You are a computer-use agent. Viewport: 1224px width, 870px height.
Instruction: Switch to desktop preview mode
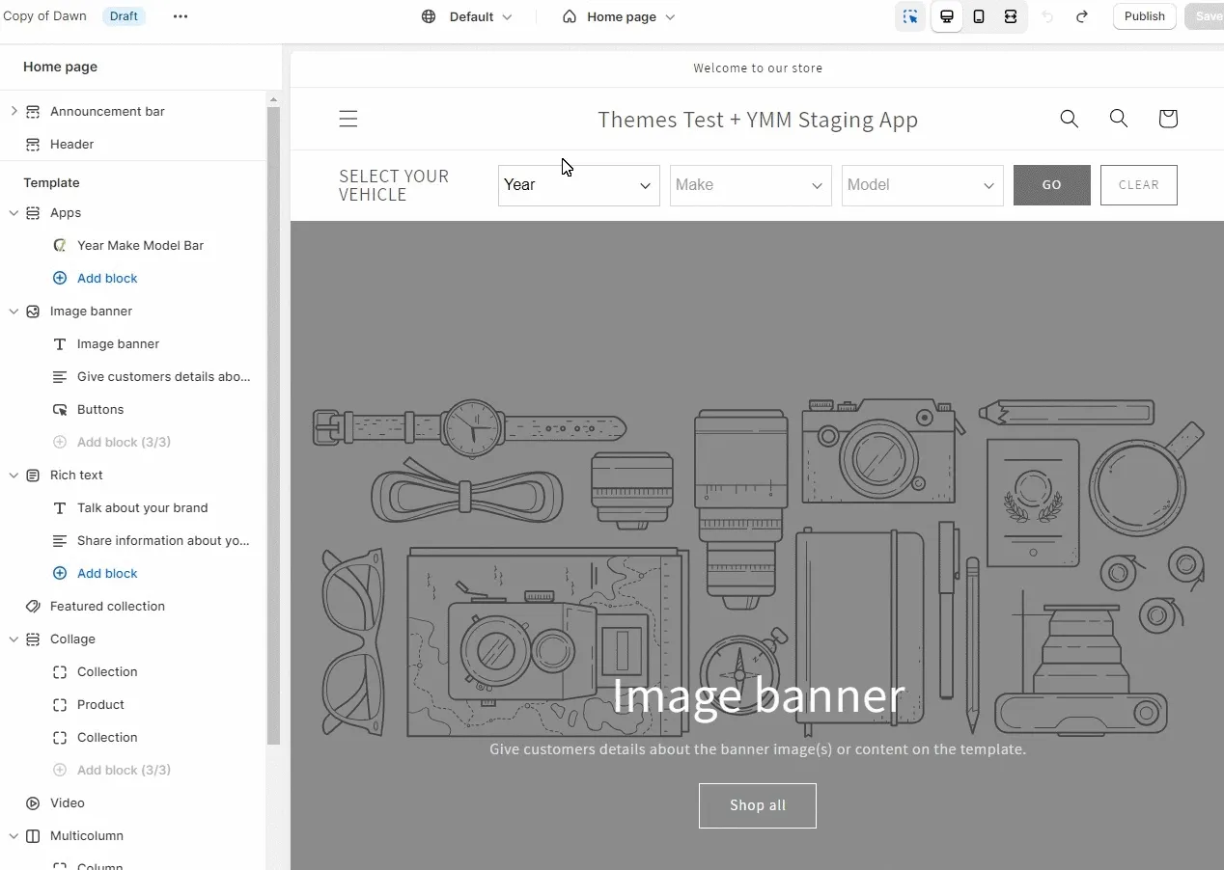pos(947,16)
